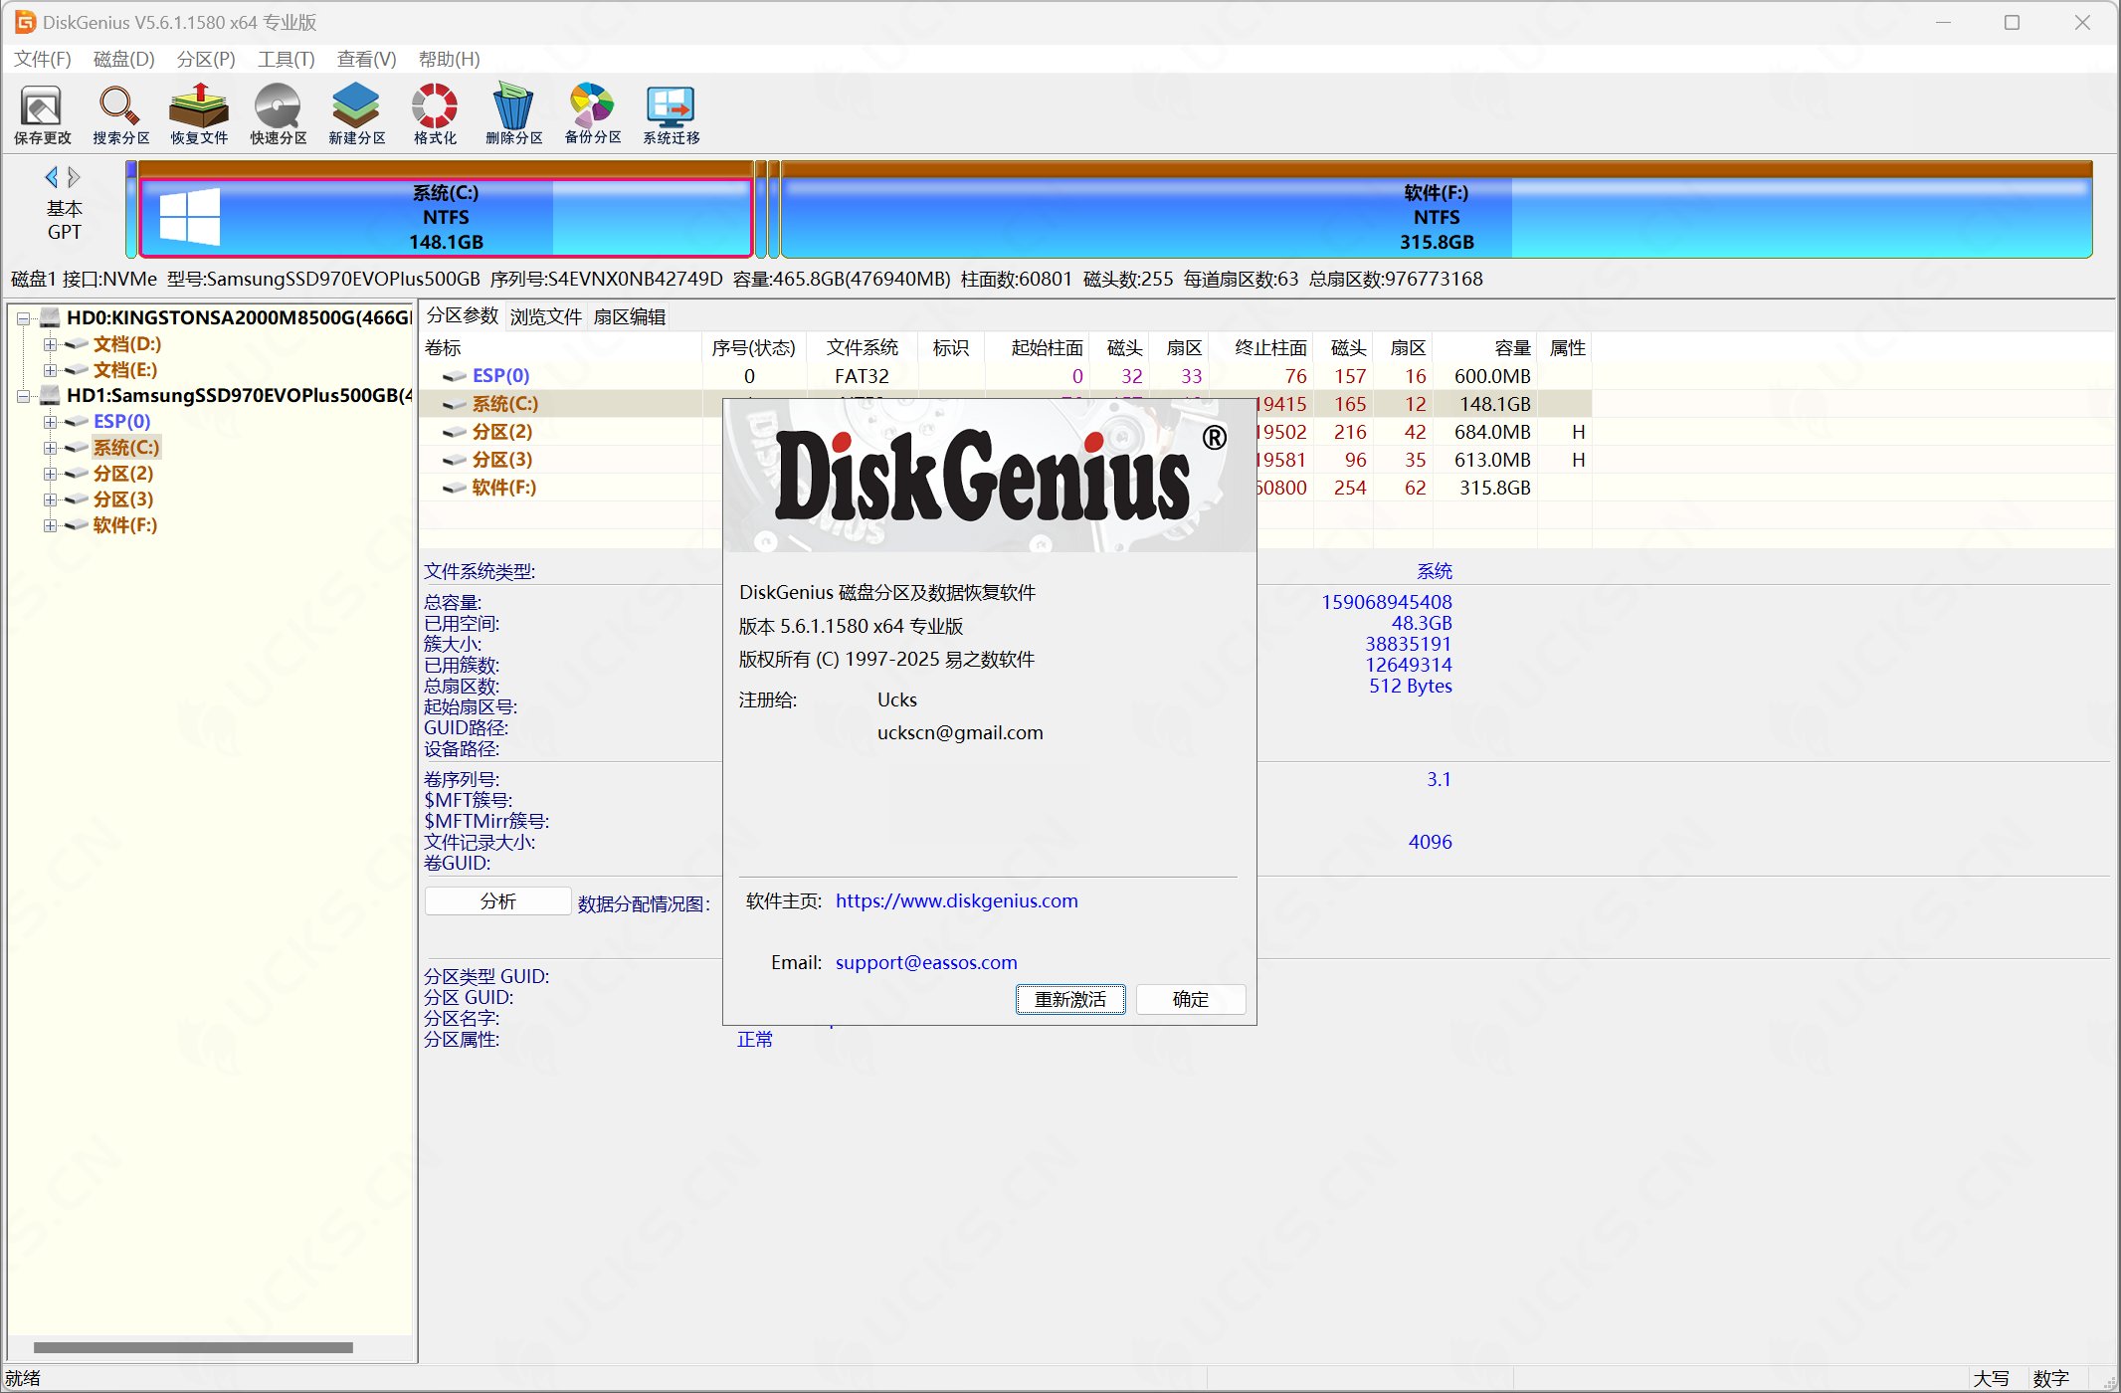The width and height of the screenshot is (2121, 1393).
Task: Click the 序号(状态) column header
Action: 754,347
